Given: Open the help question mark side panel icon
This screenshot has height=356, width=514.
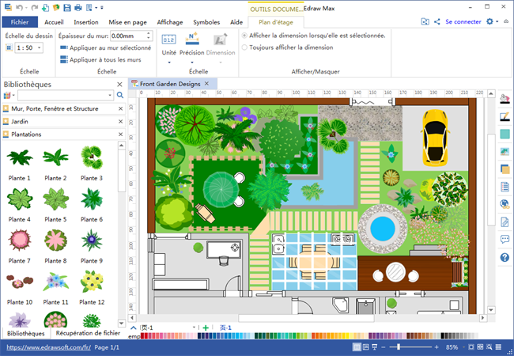Looking at the screenshot, I should [505, 258].
